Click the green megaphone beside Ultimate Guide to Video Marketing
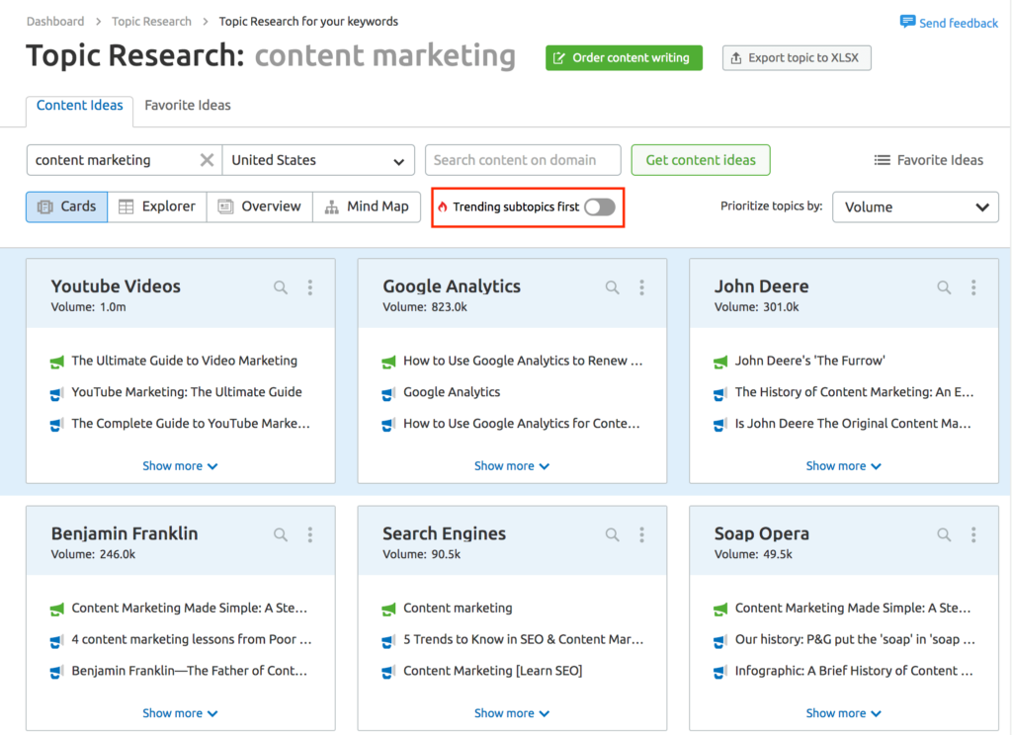 (x=56, y=362)
